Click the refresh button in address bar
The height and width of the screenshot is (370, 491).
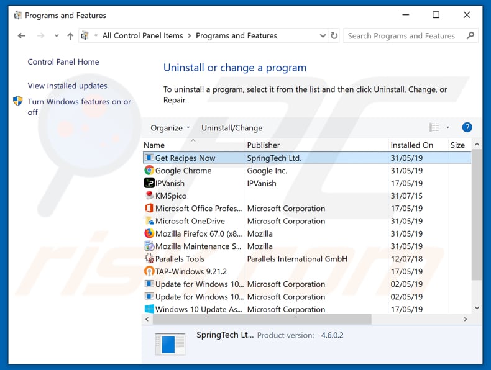coord(334,35)
